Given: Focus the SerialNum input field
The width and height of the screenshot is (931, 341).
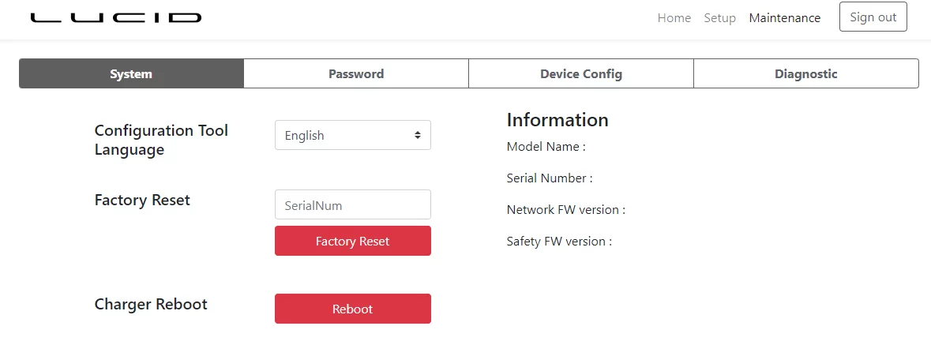Looking at the screenshot, I should tap(353, 204).
